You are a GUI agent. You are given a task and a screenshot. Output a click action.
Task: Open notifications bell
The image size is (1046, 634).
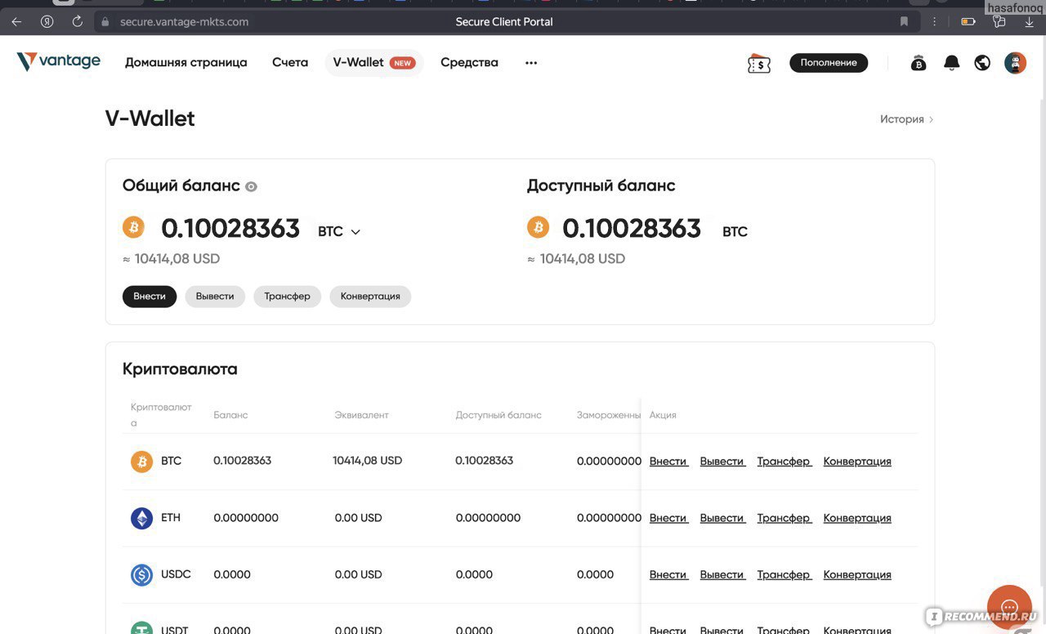click(x=951, y=63)
